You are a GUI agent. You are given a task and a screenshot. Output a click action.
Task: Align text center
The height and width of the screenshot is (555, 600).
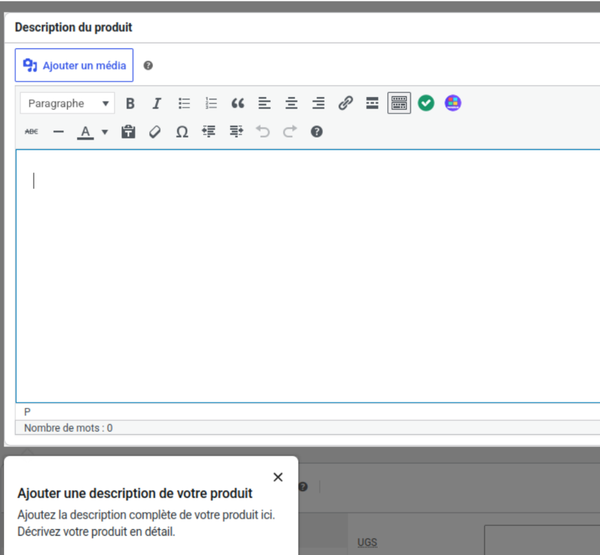(x=292, y=103)
